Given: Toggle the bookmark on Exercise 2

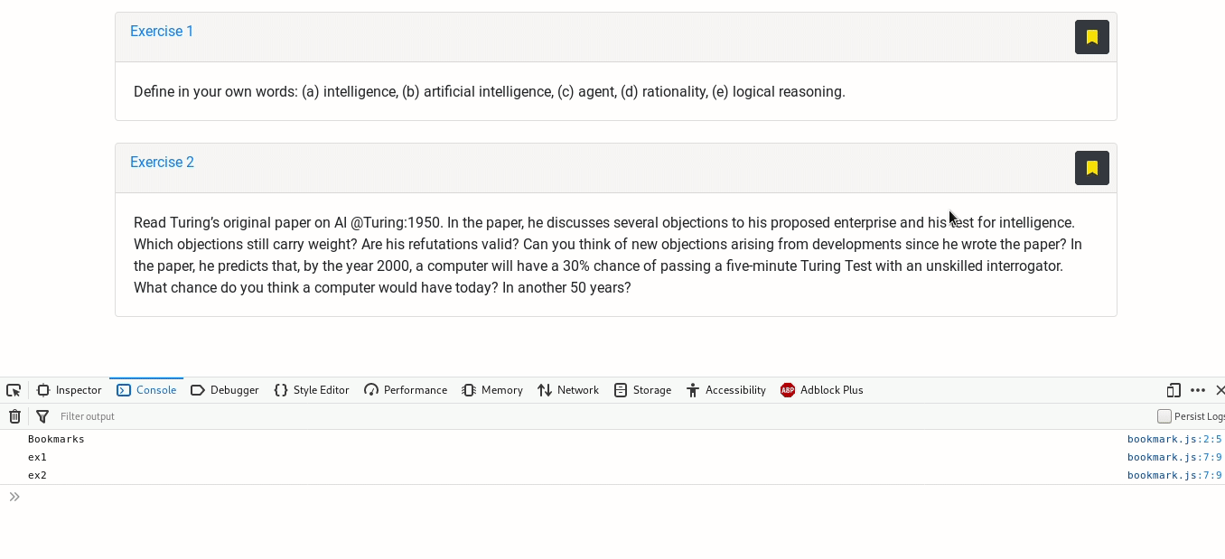Looking at the screenshot, I should 1091,168.
